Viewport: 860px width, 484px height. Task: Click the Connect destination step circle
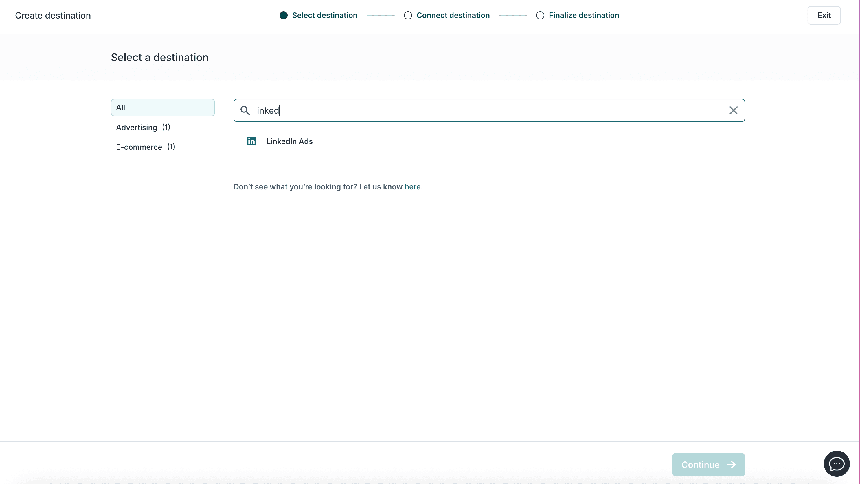(x=408, y=15)
